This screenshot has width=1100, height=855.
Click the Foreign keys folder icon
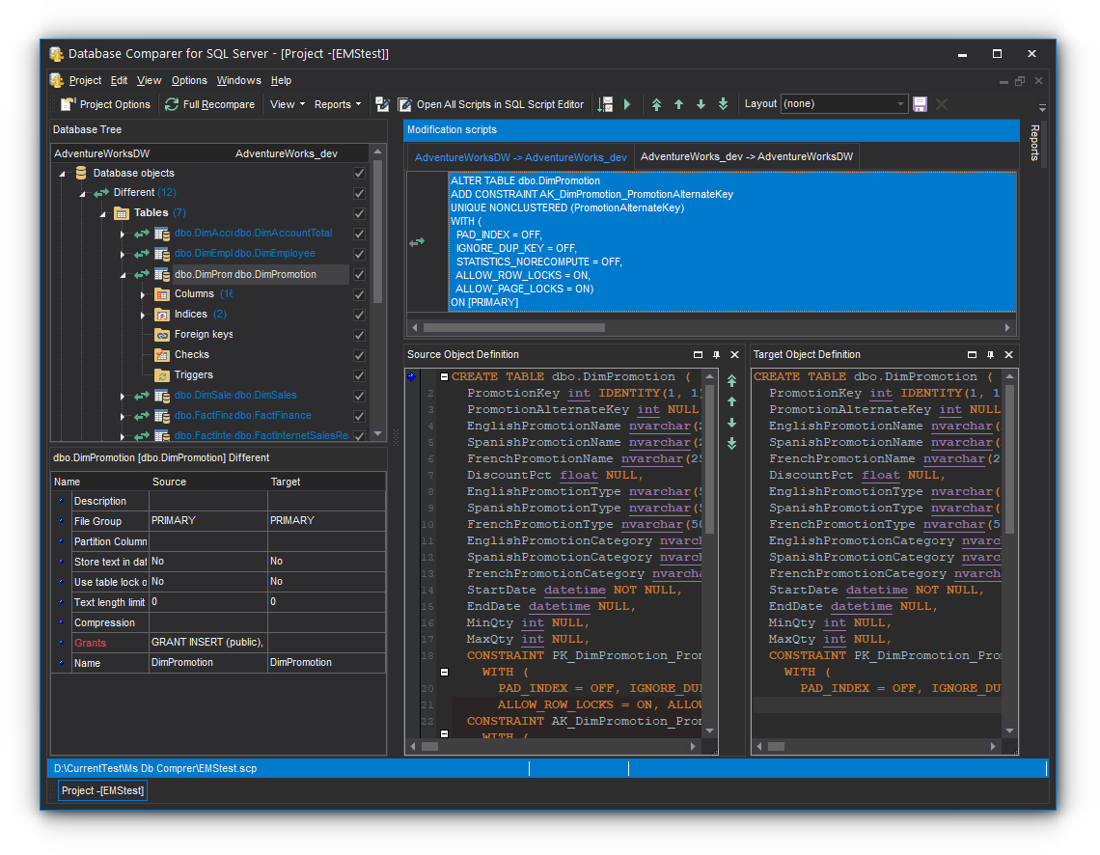163,335
